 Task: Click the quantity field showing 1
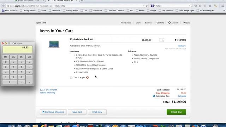click(162, 40)
